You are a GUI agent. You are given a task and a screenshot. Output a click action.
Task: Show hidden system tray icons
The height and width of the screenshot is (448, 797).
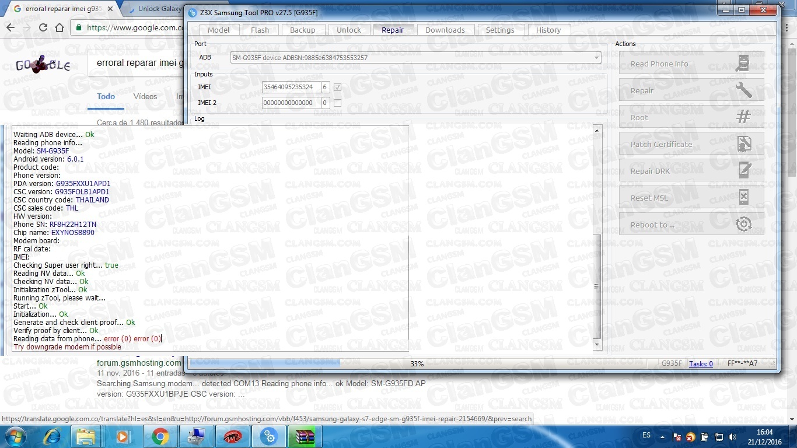click(663, 436)
